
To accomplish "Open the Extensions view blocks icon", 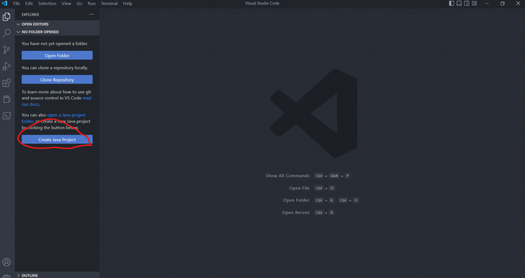I will point(6,82).
